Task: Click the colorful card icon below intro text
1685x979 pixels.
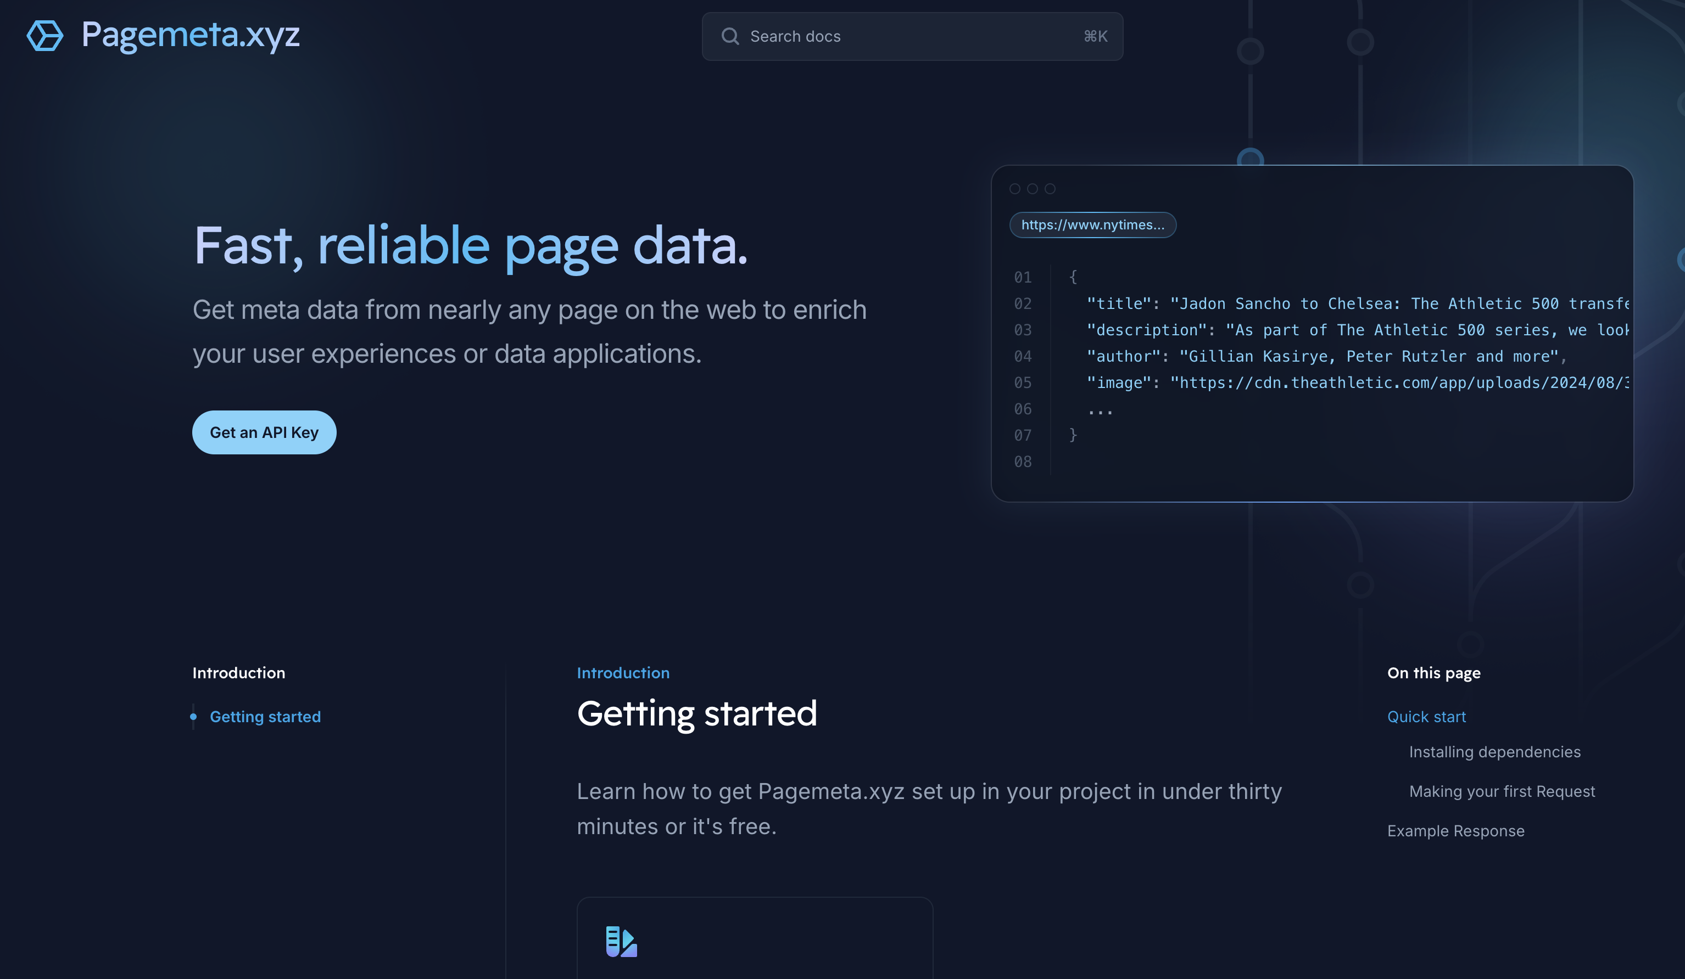Action: (621, 941)
